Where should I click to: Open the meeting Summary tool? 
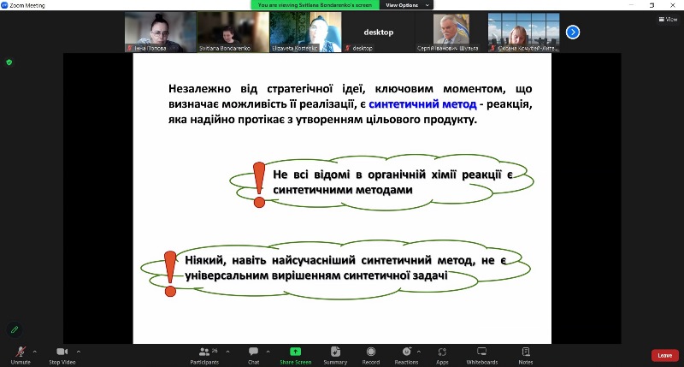coord(335,356)
